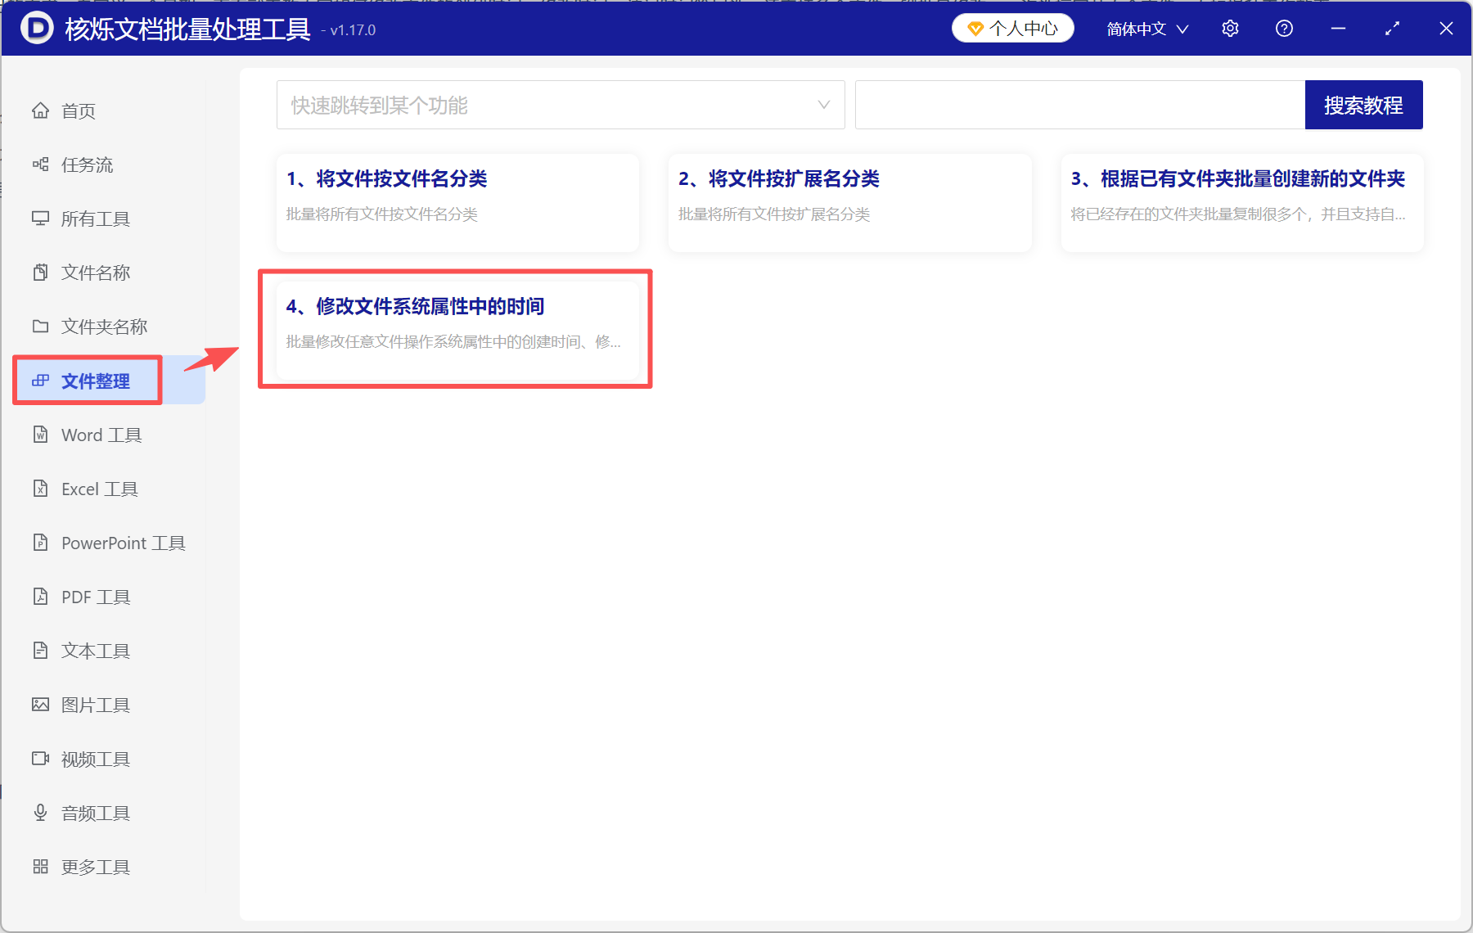Open the 音频工具 category

pyautogui.click(x=95, y=812)
